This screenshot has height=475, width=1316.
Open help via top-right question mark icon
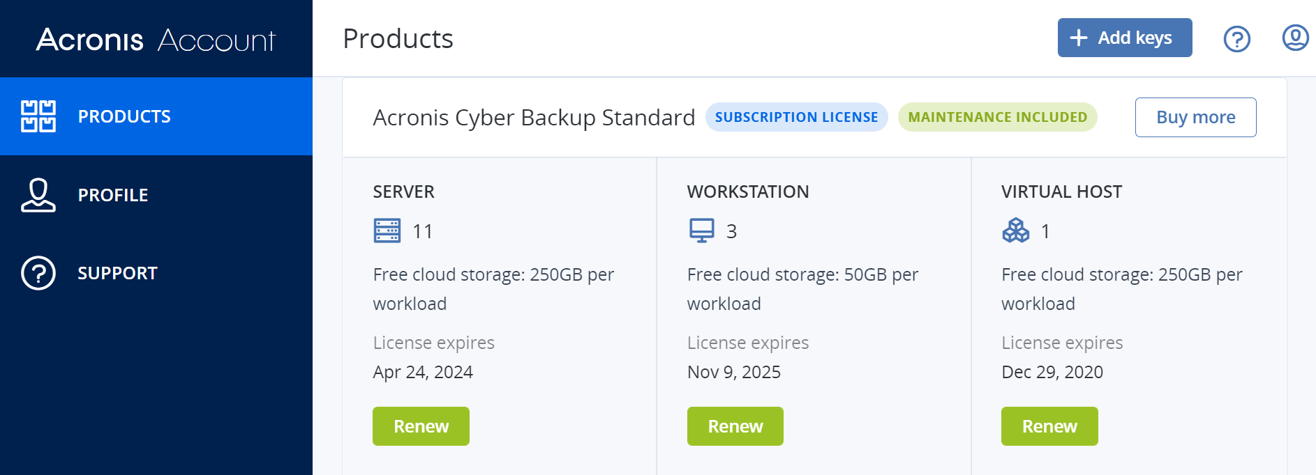click(x=1236, y=39)
